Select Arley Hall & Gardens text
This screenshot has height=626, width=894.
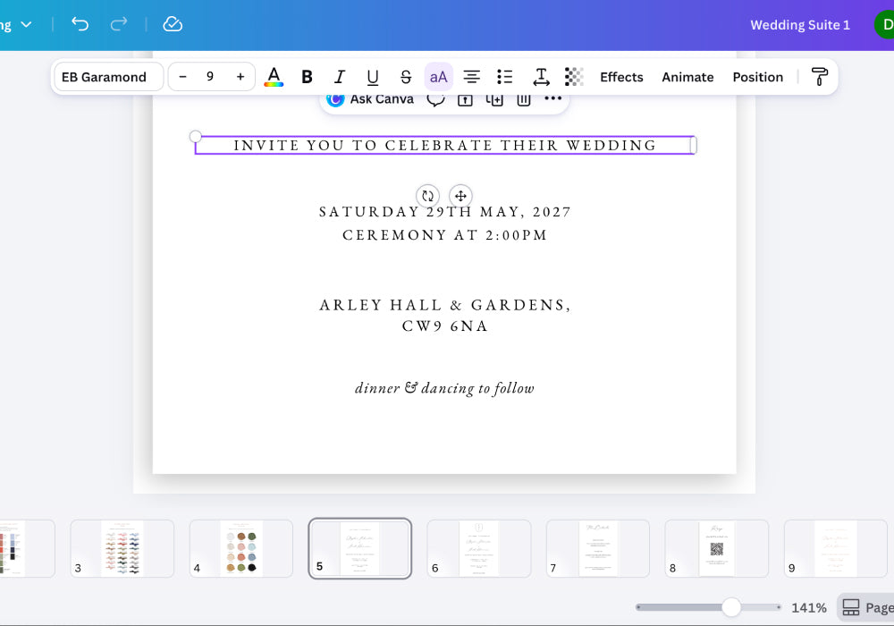coord(444,305)
